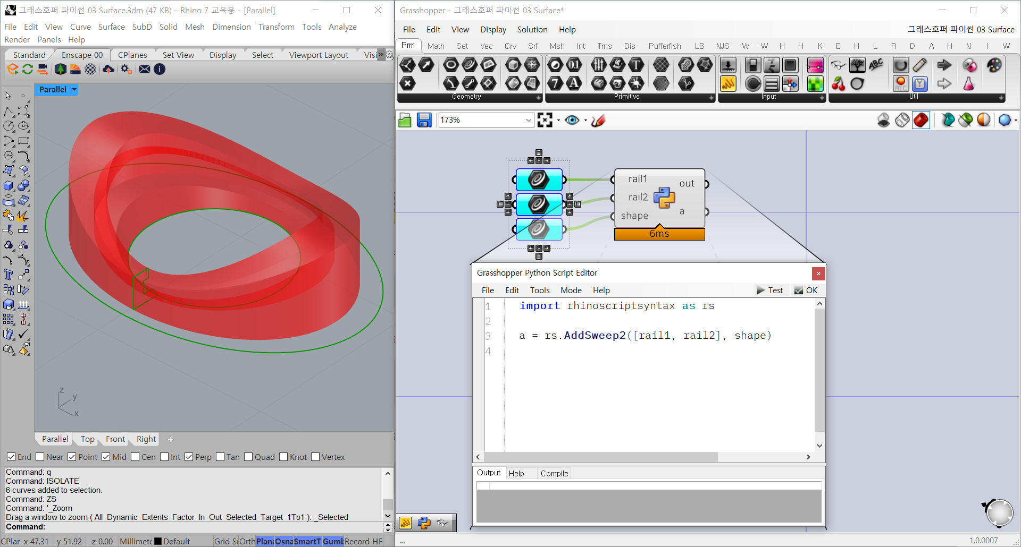Click the Grasshopper open file folder icon

coord(405,120)
